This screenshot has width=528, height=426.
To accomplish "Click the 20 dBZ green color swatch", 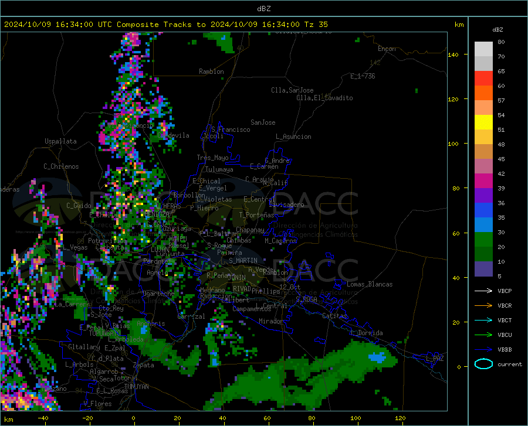I will point(483,240).
